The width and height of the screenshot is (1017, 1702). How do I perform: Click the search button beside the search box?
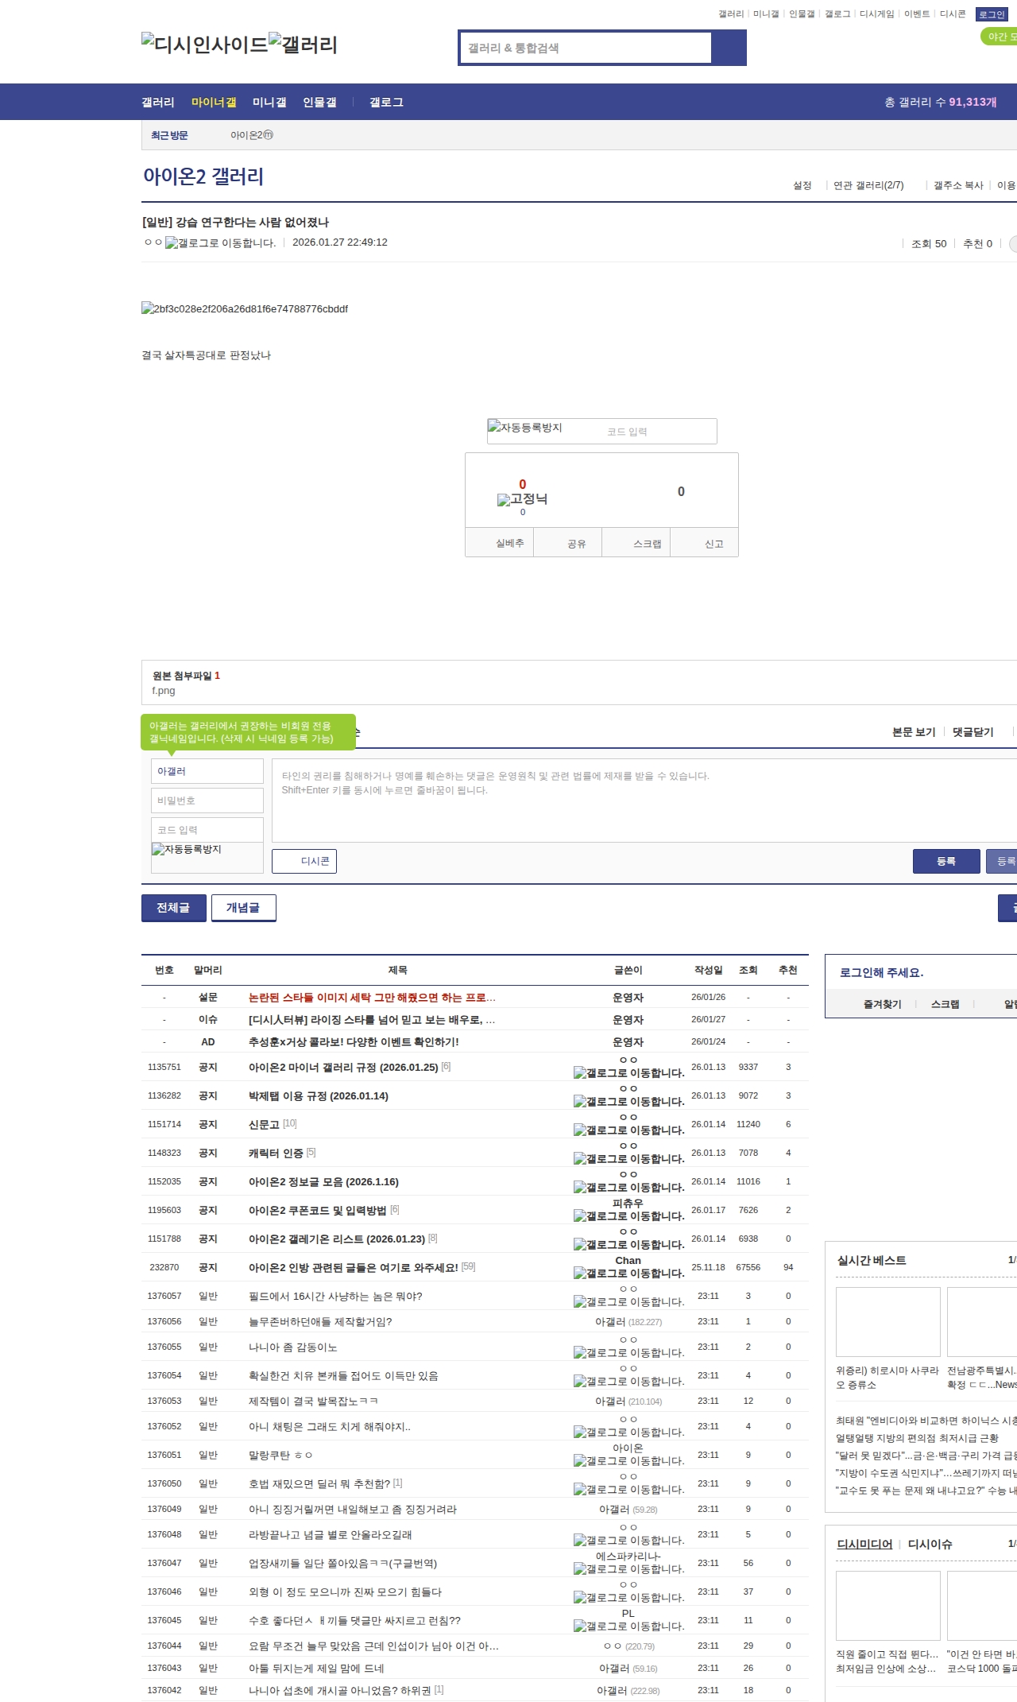tap(729, 48)
